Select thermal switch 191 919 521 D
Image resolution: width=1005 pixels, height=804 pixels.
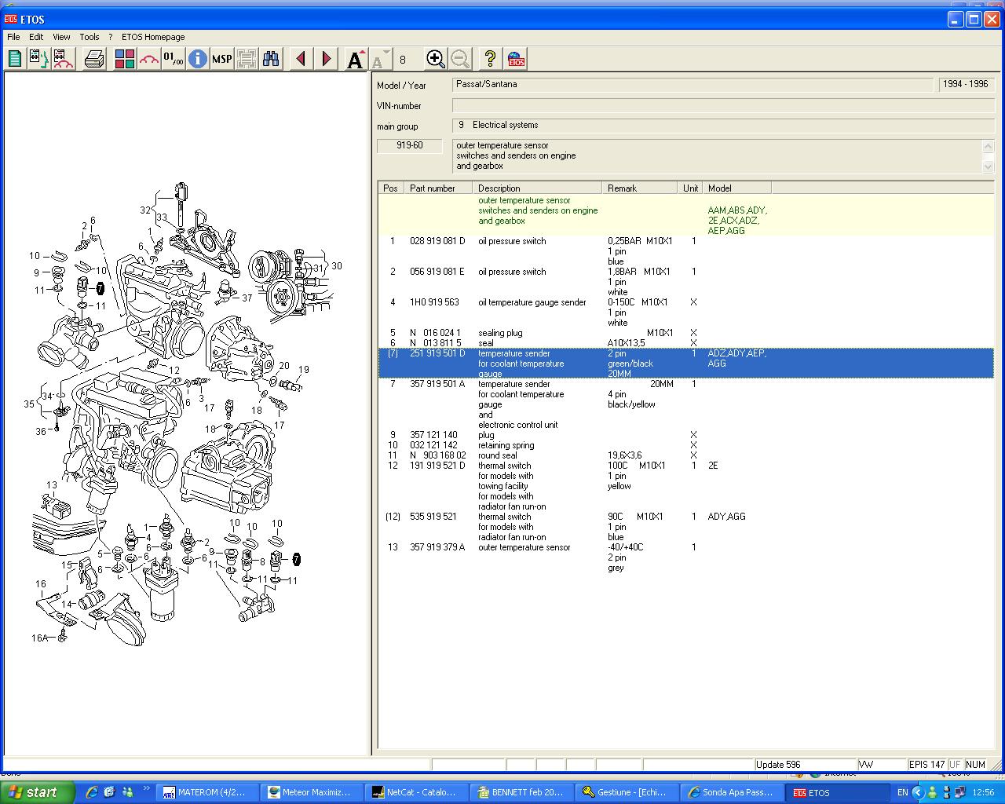[437, 466]
